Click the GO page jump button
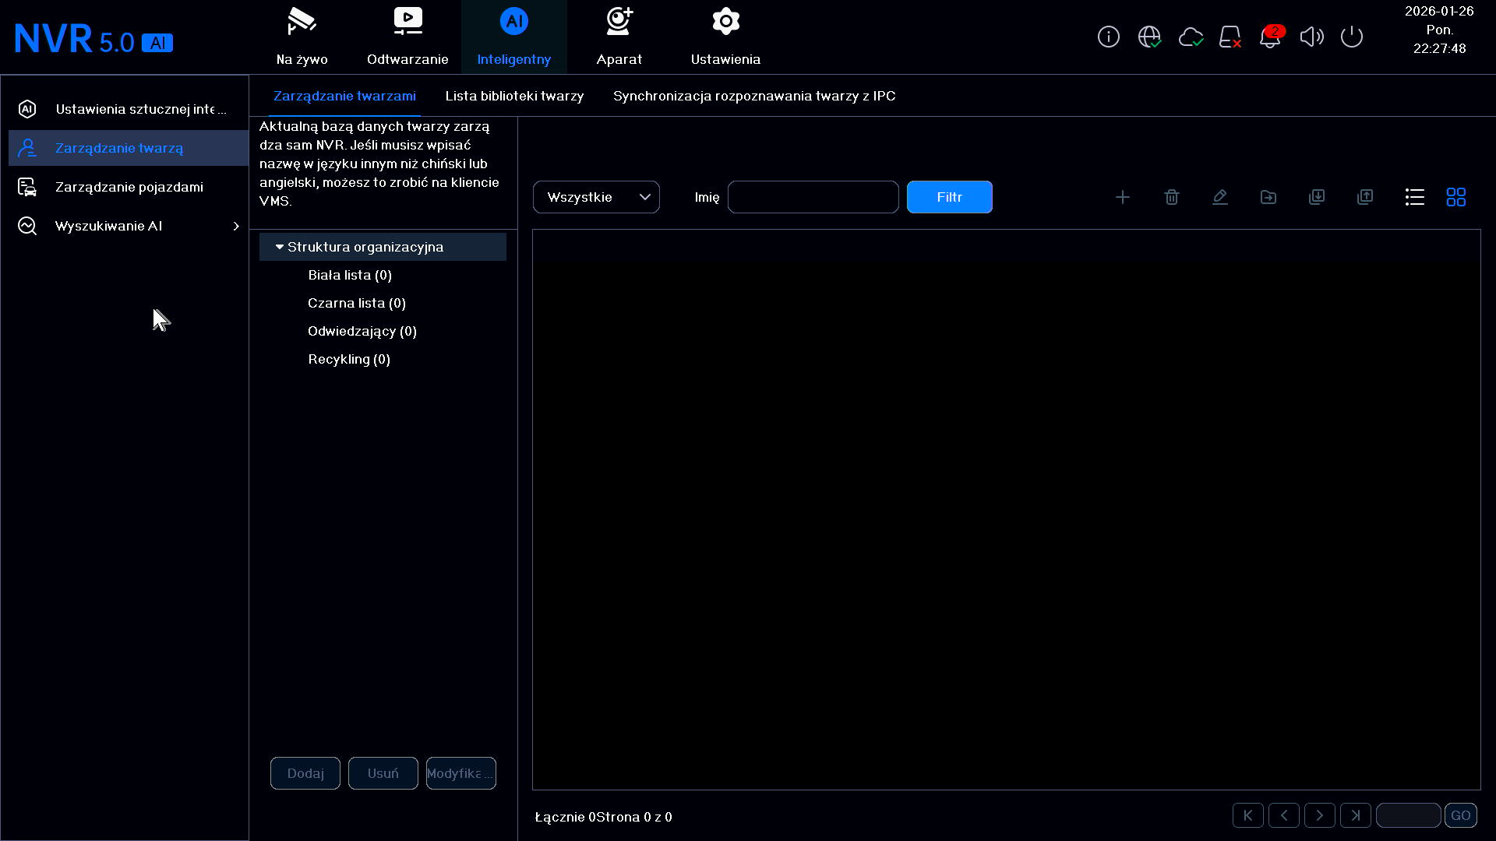Image resolution: width=1496 pixels, height=841 pixels. click(x=1461, y=815)
